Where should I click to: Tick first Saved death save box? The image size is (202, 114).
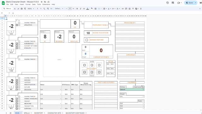tap(84, 65)
